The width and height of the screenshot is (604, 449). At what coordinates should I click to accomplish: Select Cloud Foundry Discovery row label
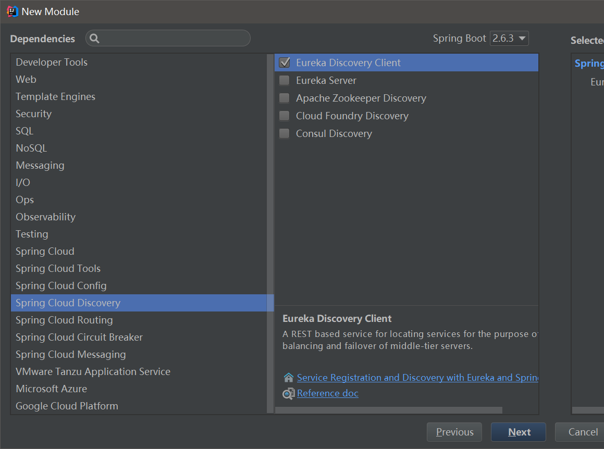tap(352, 116)
